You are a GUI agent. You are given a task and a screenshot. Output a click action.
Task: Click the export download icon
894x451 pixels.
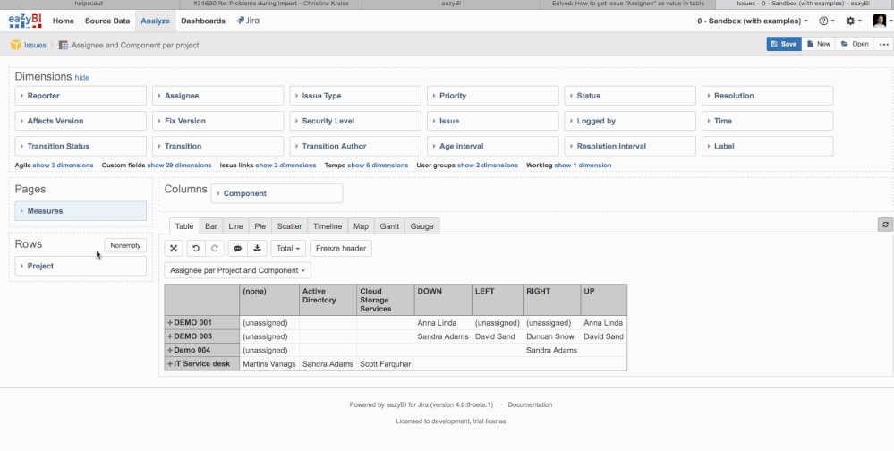[257, 248]
